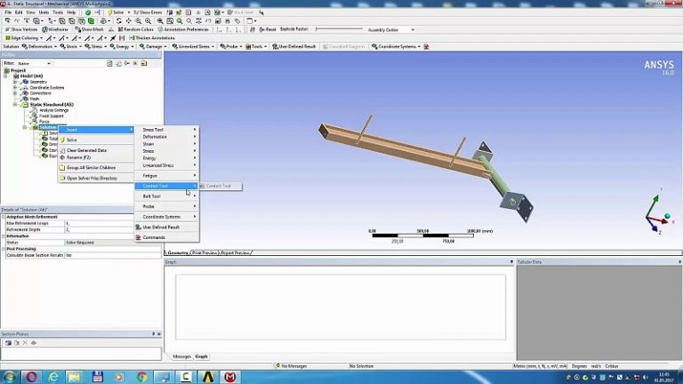Click the Zoom in magnifier icon
The height and width of the screenshot is (384, 683).
[138, 20]
